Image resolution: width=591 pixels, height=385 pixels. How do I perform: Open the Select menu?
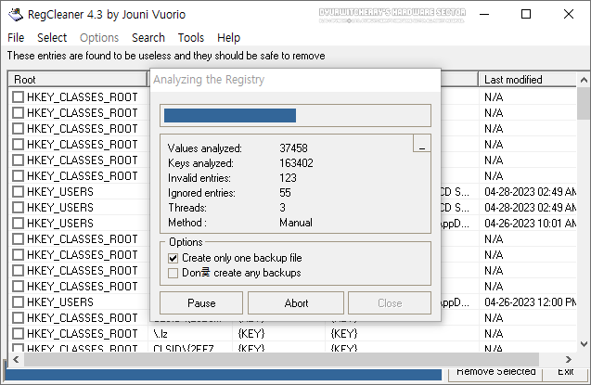pos(52,38)
